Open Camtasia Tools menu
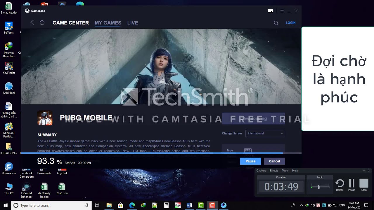The width and height of the screenshot is (374, 210). (285, 171)
